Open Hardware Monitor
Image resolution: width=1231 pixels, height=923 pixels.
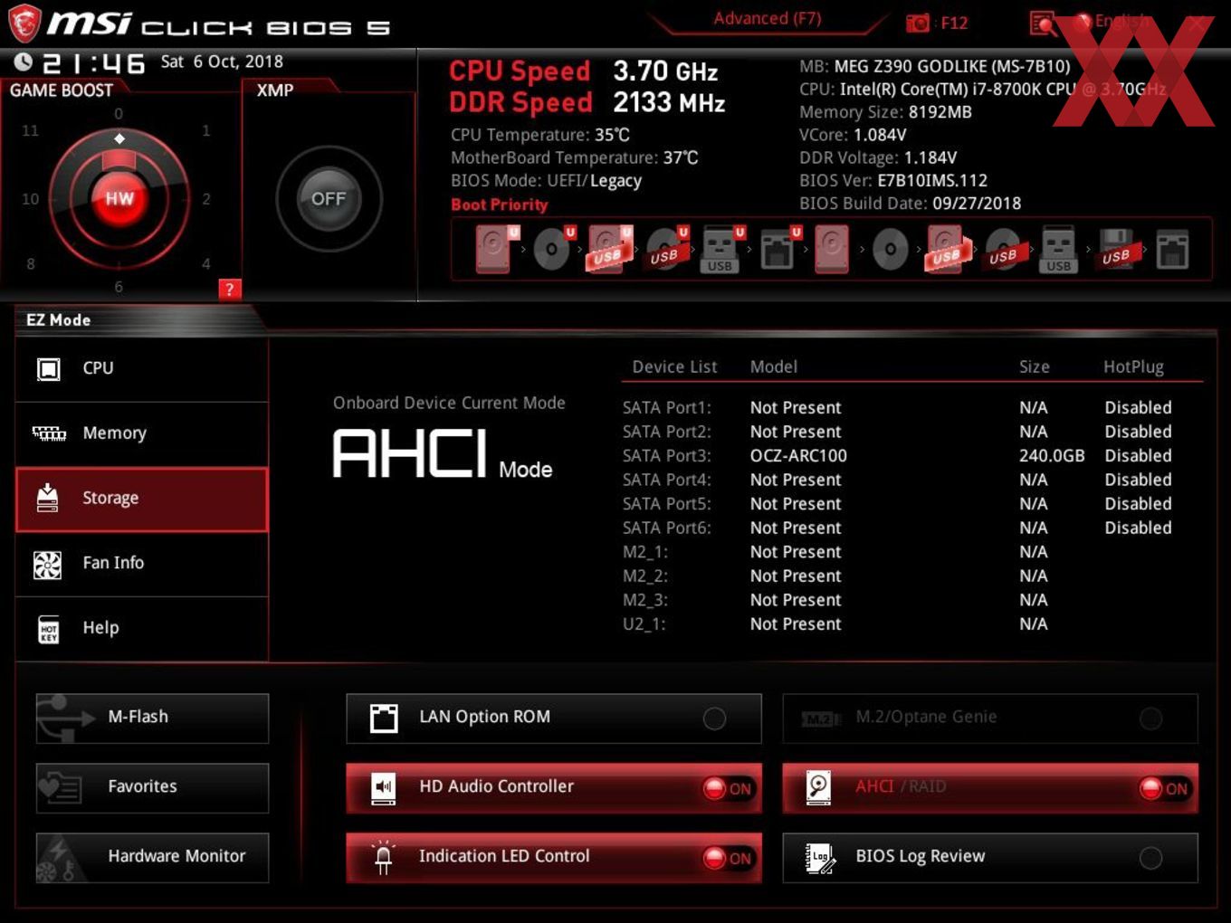152,857
